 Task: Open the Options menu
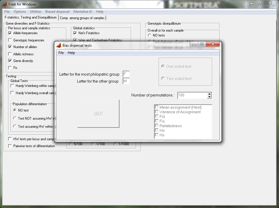click(x=20, y=12)
